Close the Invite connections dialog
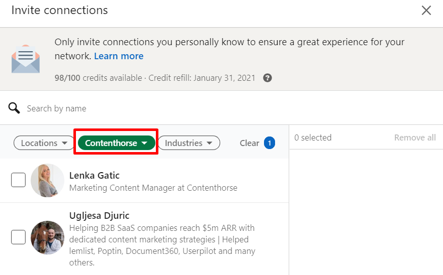This screenshot has height=275, width=443. 426,11
